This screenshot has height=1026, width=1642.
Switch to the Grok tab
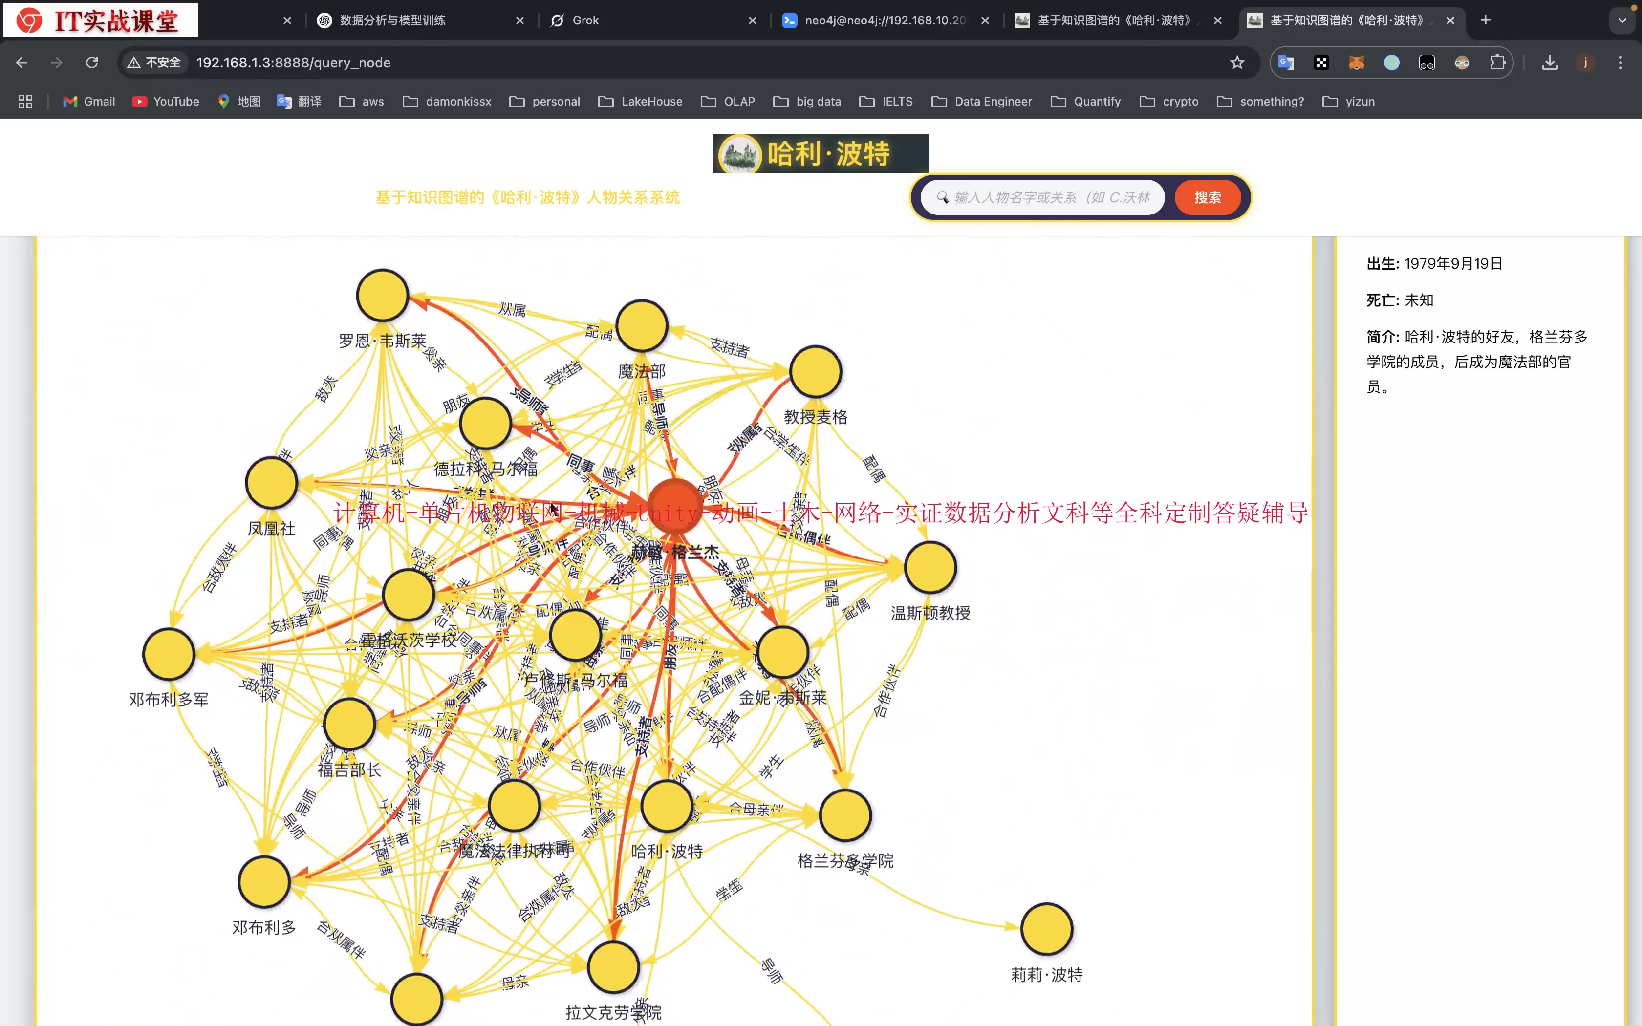[x=585, y=21]
